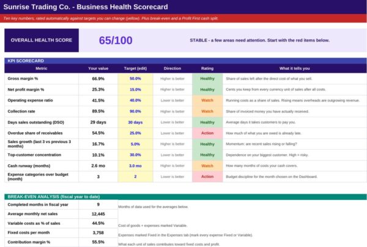The height and width of the screenshot is (247, 367).
Task: Click Net profit margin value 25.3%
Action: tap(98, 90)
